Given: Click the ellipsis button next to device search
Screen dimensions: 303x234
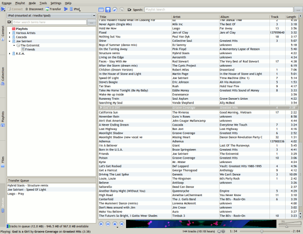Looking at the screenshot, I should (x=91, y=22).
